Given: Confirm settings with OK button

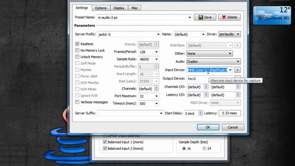Looking at the screenshot, I should 208,127.
